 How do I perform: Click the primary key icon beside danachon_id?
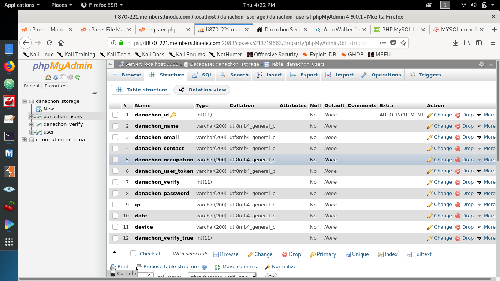coord(173,115)
